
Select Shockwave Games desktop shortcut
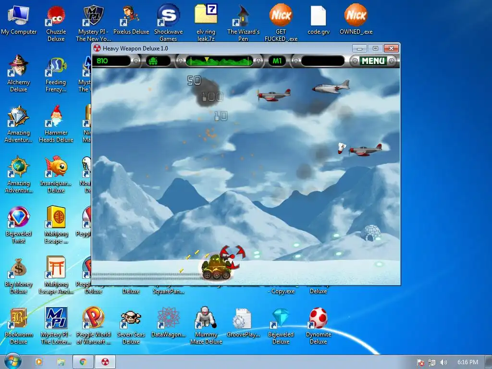168,24
